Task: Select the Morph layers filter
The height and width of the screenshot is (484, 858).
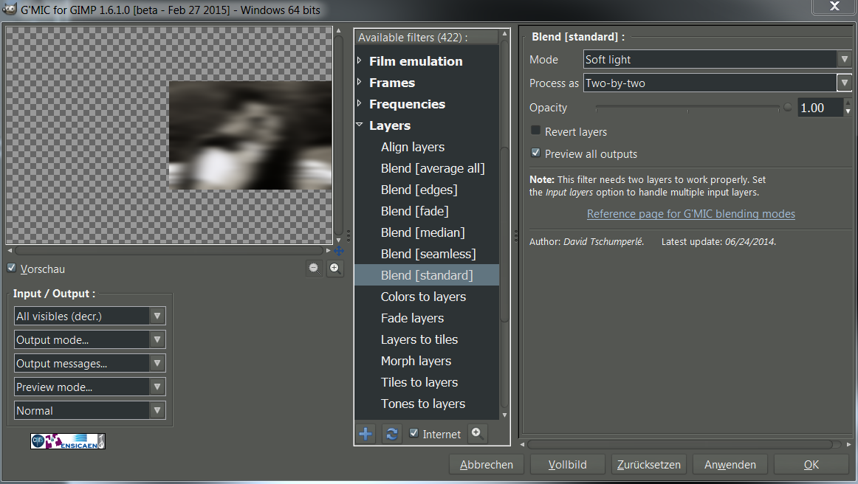Action: pyautogui.click(x=416, y=361)
